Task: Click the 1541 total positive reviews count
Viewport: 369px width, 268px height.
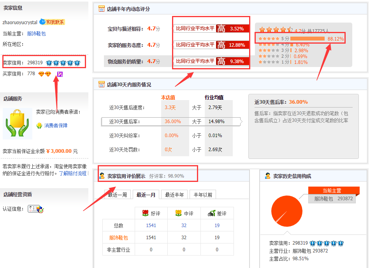Action: (151, 225)
